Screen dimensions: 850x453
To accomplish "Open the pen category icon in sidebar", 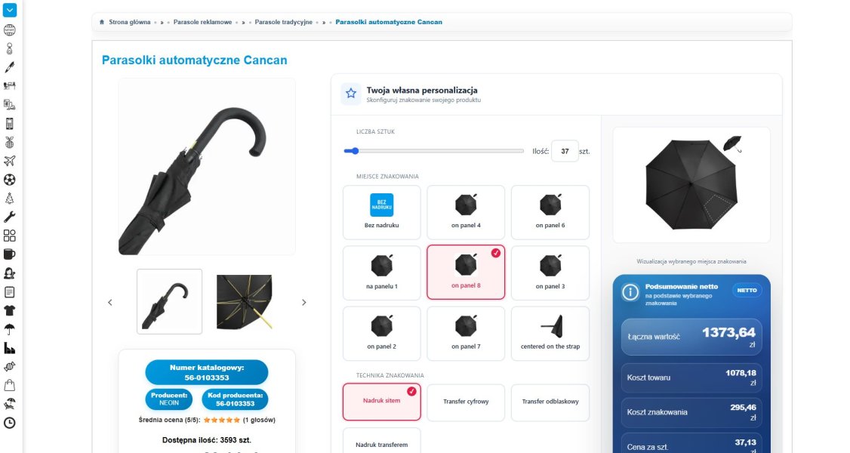I will pyautogui.click(x=9, y=67).
